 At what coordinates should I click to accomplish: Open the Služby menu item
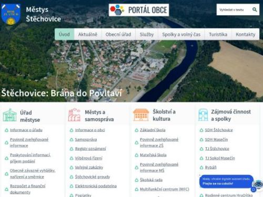(147, 34)
